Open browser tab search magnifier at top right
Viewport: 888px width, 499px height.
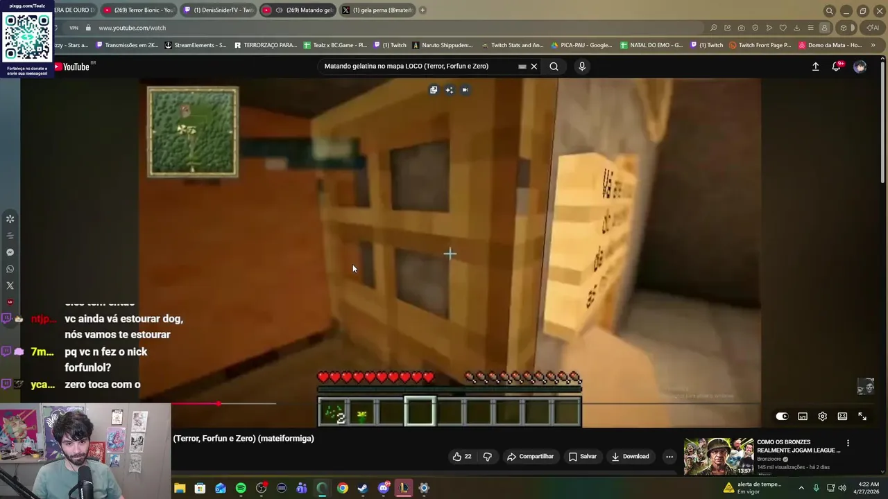pos(829,11)
